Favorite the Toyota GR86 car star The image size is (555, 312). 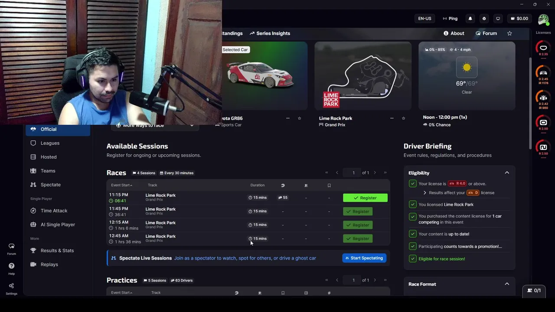coord(299,118)
